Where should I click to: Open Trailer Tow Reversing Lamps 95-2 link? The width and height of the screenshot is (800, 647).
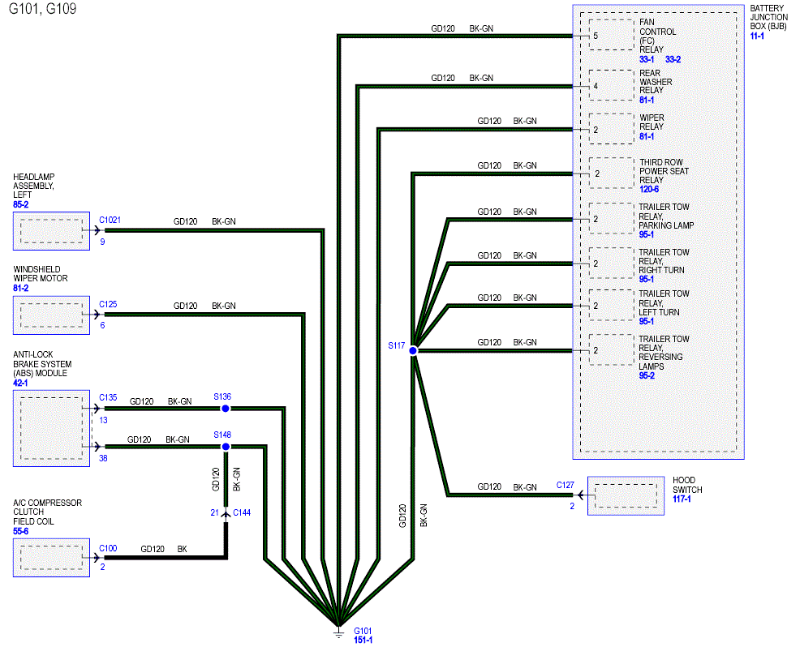[647, 375]
